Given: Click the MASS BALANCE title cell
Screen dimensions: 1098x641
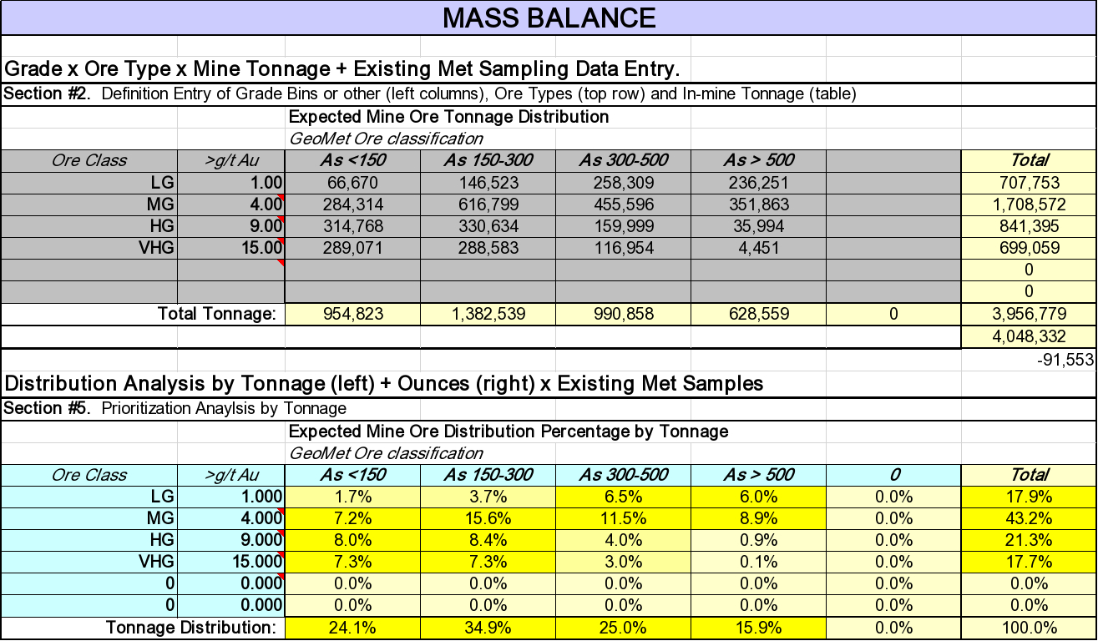Looking at the screenshot, I should pyautogui.click(x=549, y=17).
